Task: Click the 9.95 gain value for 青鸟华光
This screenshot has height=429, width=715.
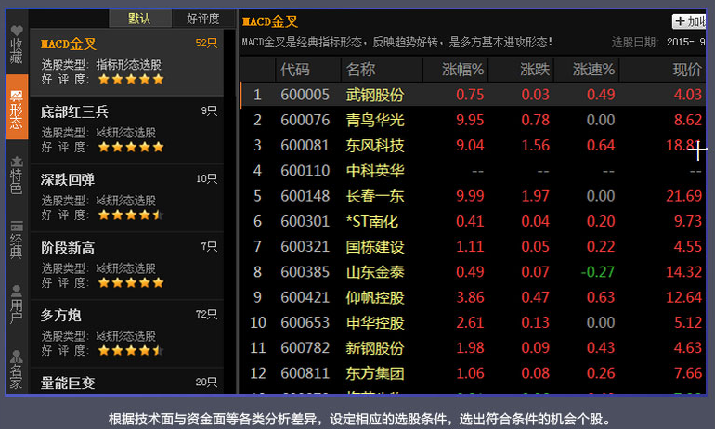Action: [470, 120]
